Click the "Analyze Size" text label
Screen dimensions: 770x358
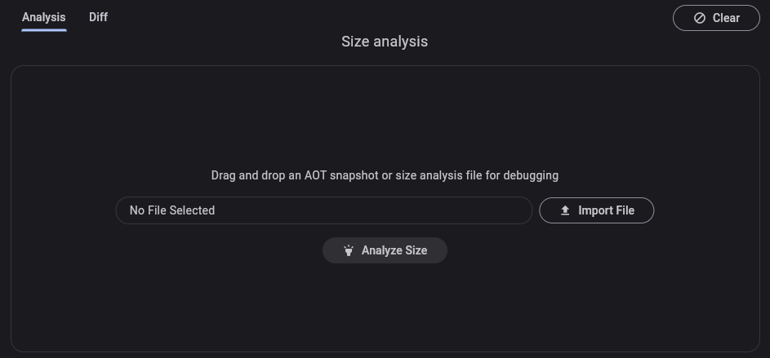pyautogui.click(x=394, y=250)
